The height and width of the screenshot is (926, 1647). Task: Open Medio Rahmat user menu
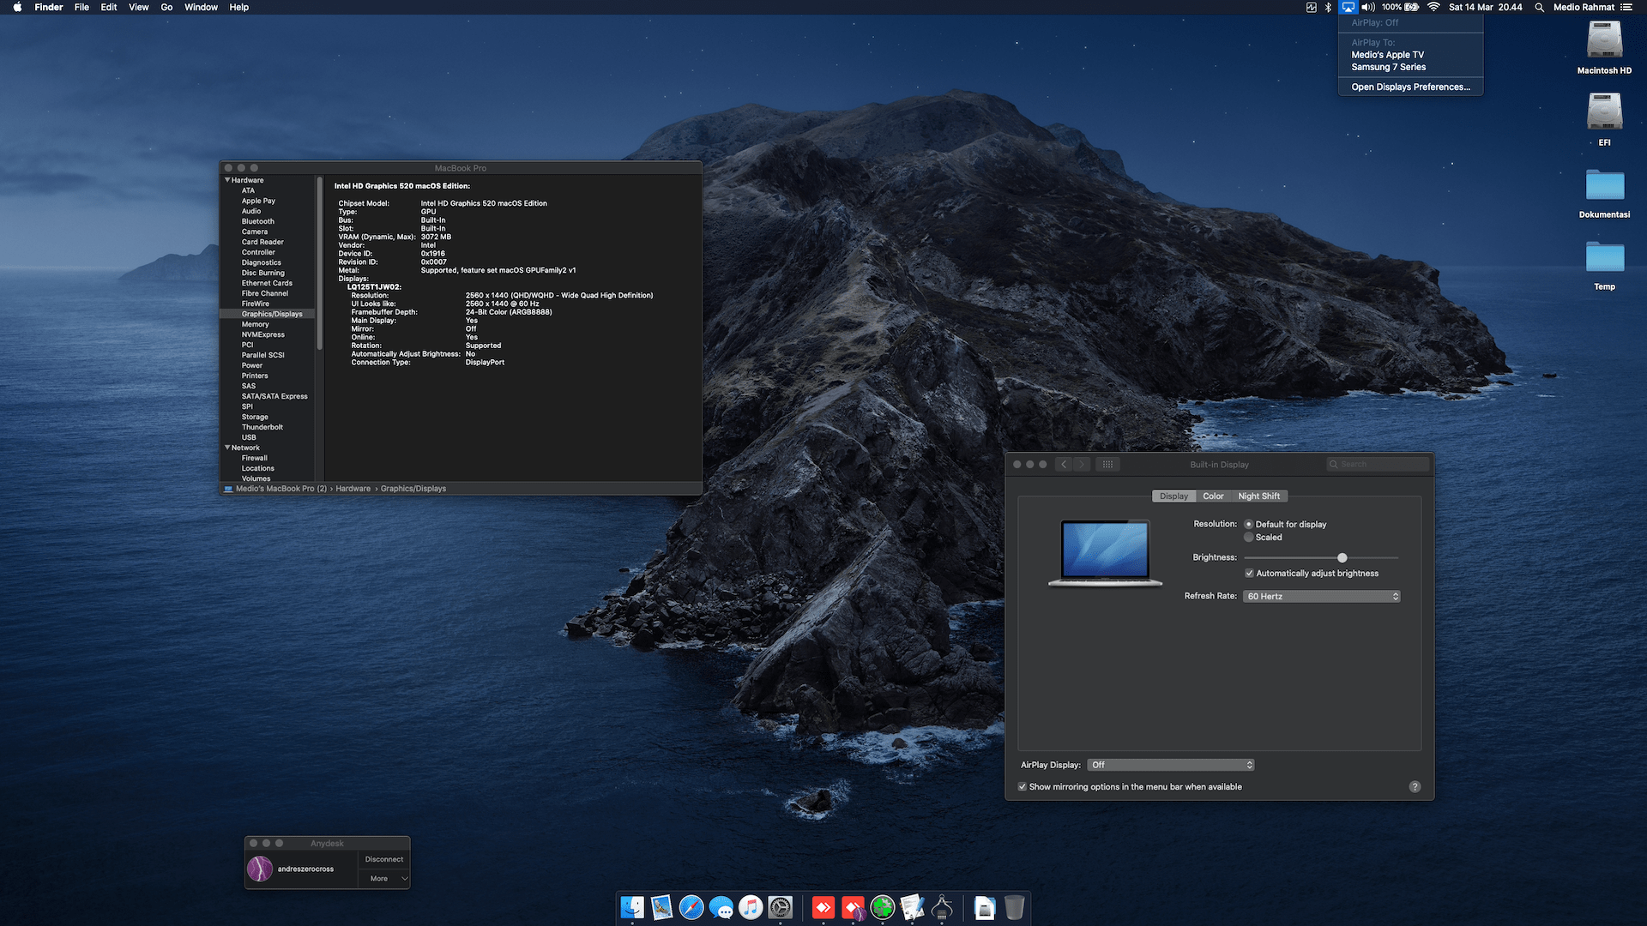pos(1584,7)
